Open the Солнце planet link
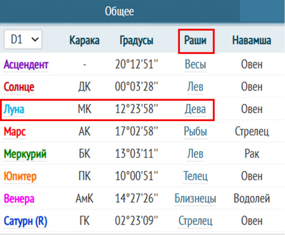The image size is (285, 235). pos(19,87)
